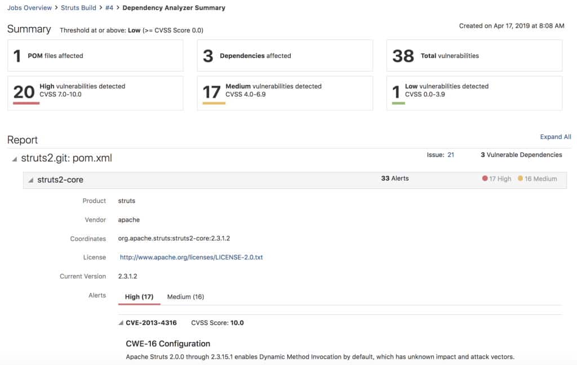The height and width of the screenshot is (365, 577).
Task: Select the POM files affected card
Action: coord(95,56)
